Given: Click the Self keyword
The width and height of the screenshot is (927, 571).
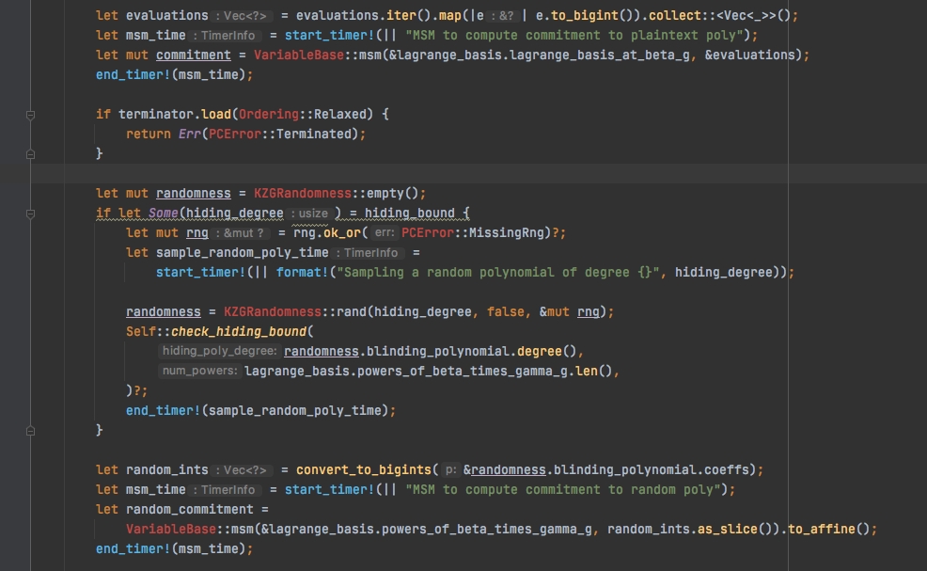Looking at the screenshot, I should pyautogui.click(x=141, y=331).
